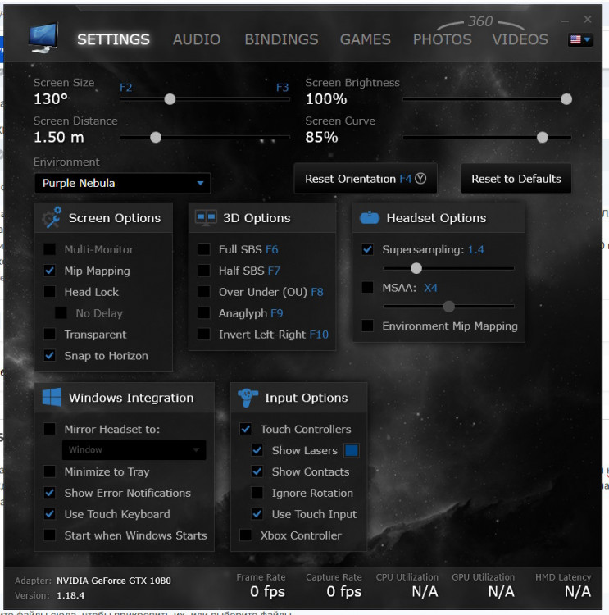Click the Screen Size slider handle
Viewport: 609px width, 615px height.
click(170, 99)
